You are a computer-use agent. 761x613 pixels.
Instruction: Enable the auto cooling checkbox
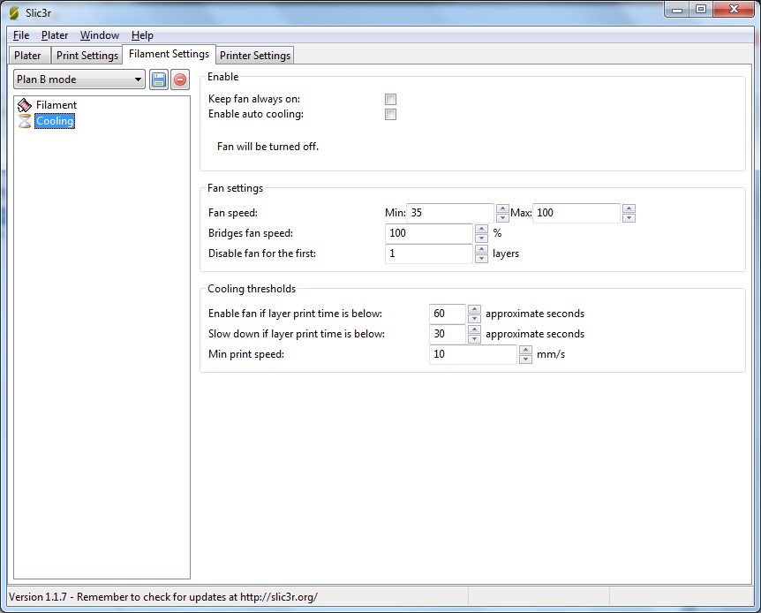click(390, 115)
